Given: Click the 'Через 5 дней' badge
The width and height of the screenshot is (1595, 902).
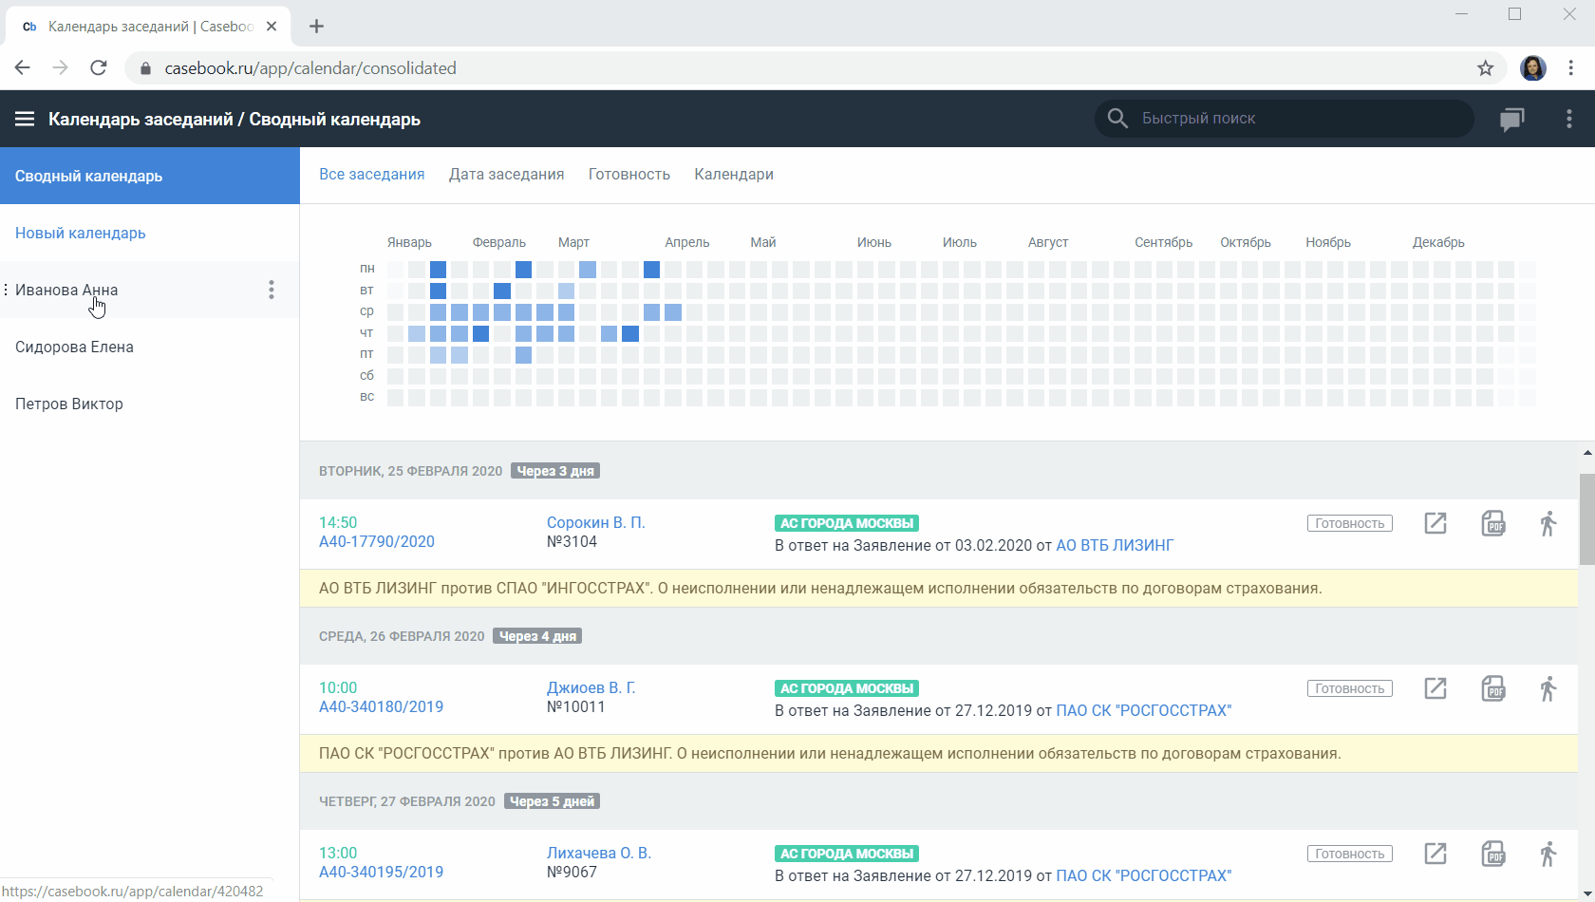Looking at the screenshot, I should 552,801.
